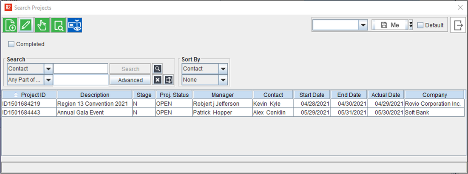Click the new project icon with plus sign
This screenshot has height=174, width=468.
[x=10, y=25]
